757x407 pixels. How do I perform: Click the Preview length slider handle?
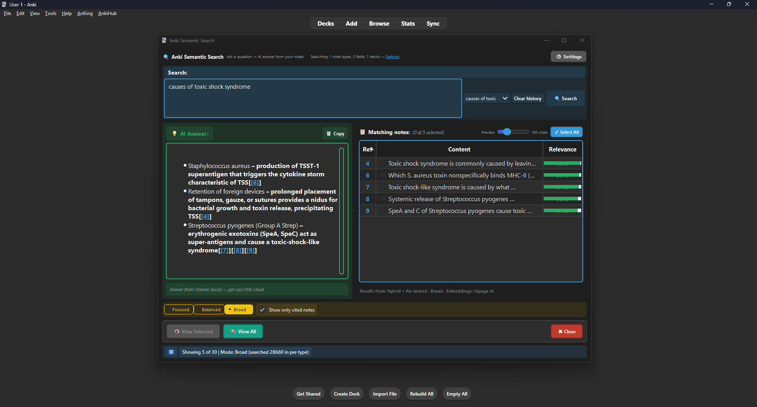coord(507,132)
